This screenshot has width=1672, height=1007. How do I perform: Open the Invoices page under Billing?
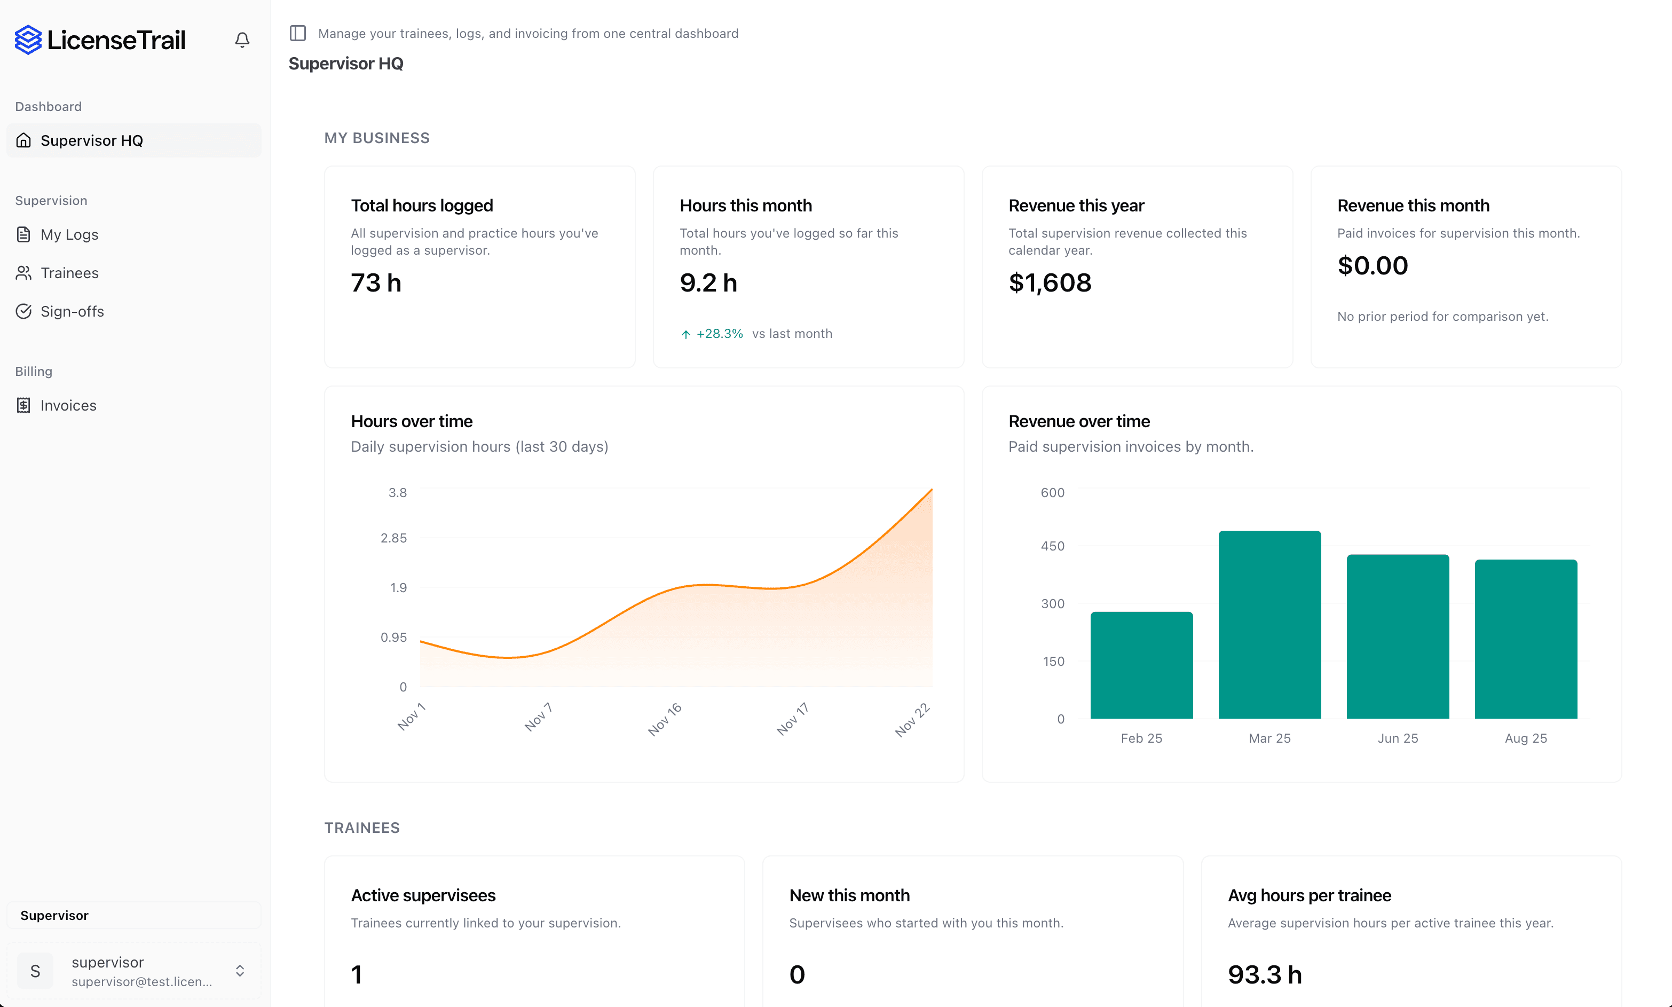pyautogui.click(x=68, y=405)
